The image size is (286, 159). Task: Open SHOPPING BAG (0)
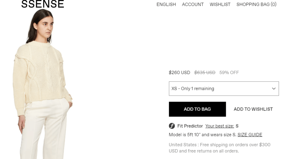256,4
